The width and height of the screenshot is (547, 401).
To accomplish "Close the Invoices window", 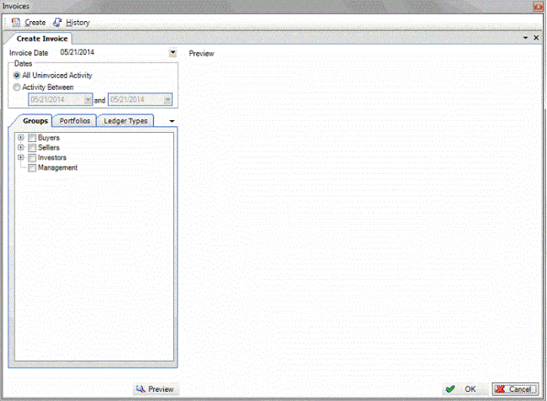I will pos(539,6).
